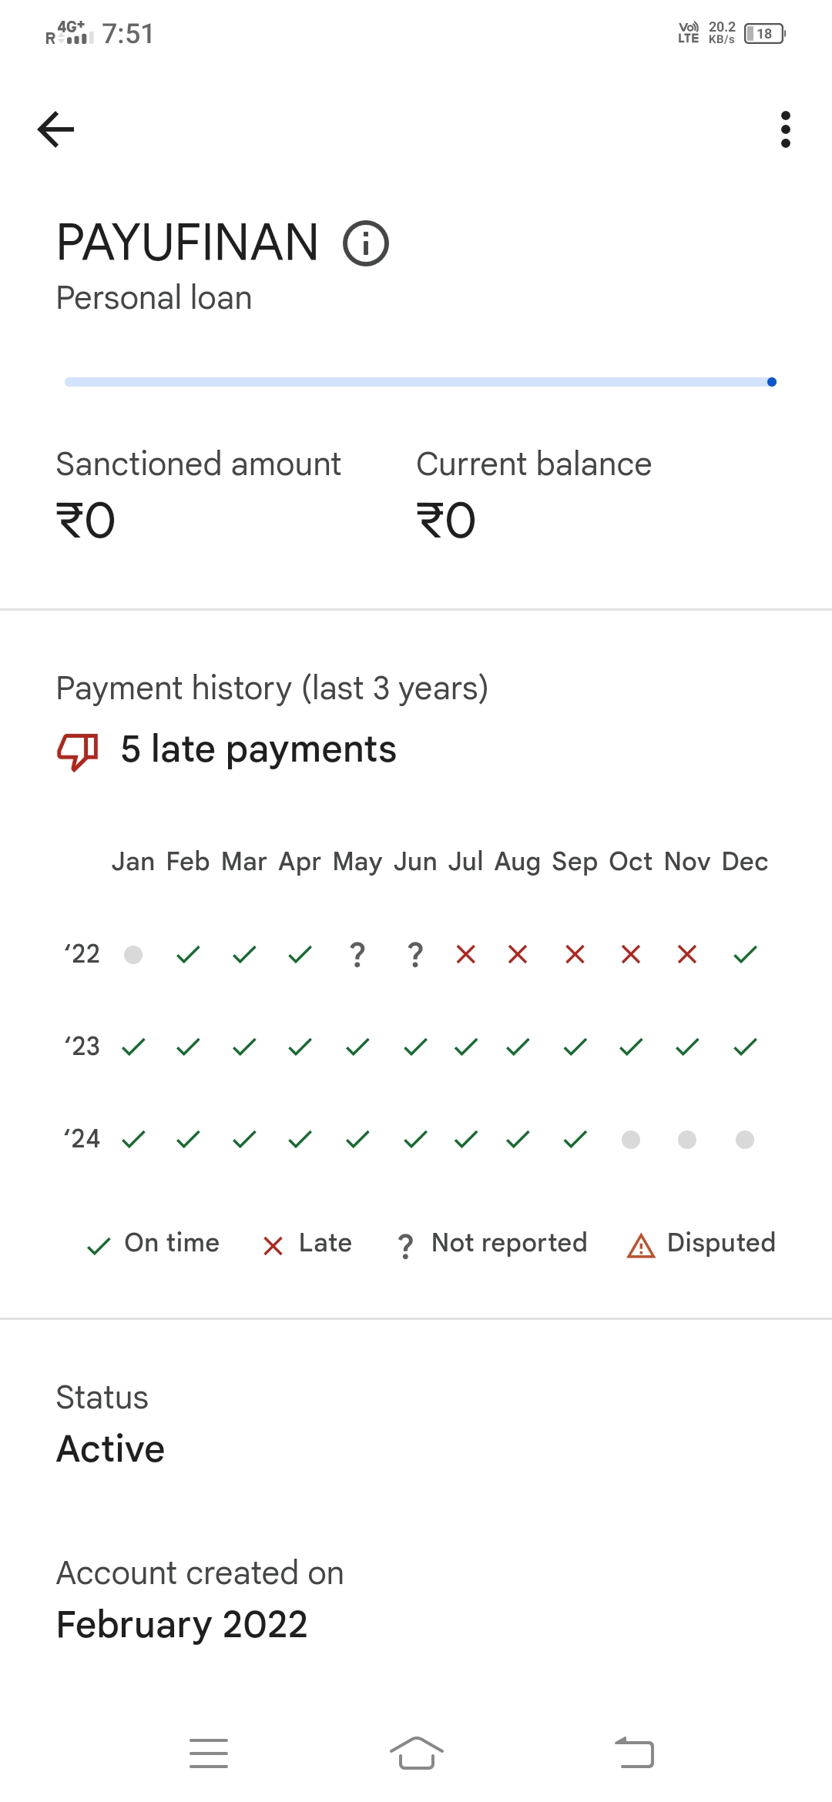Open the three-dot overflow menu
Viewport: 832px width, 1802px height.
(x=785, y=129)
